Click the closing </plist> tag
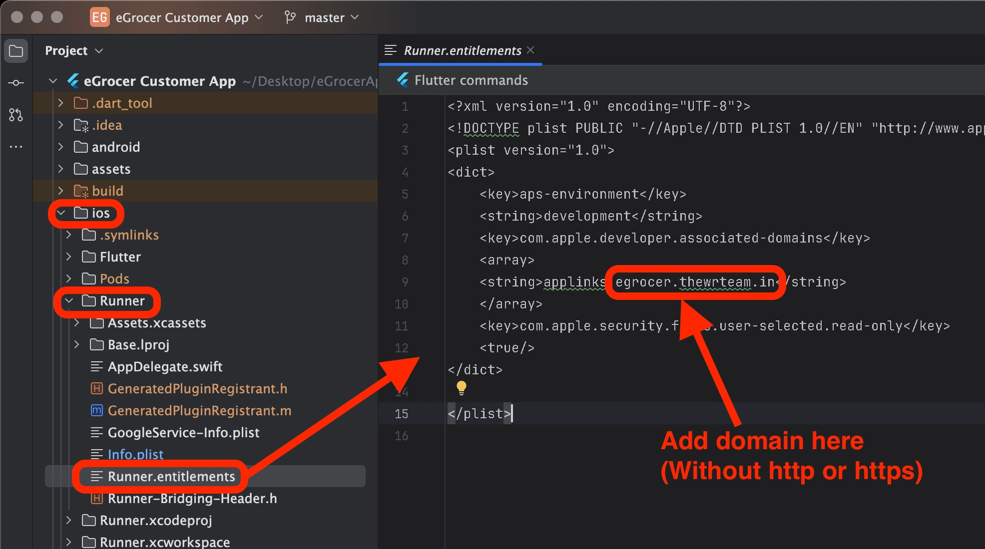This screenshot has width=985, height=549. click(x=480, y=414)
